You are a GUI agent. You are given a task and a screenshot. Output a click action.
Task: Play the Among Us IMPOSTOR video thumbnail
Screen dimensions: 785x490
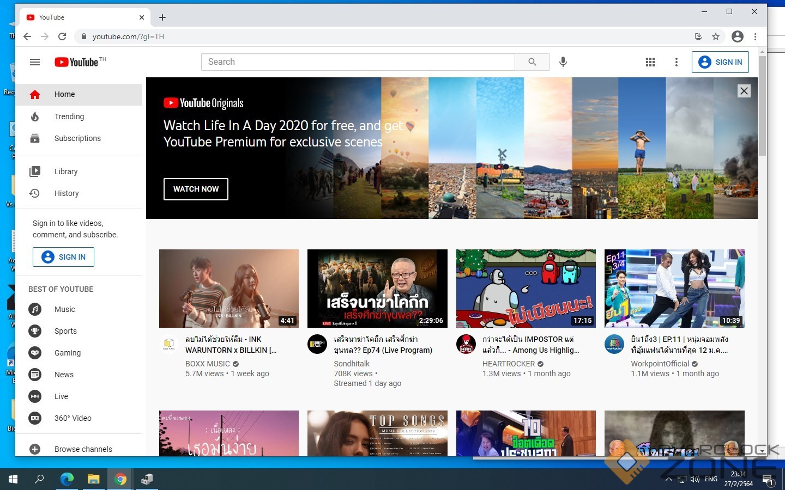[526, 289]
